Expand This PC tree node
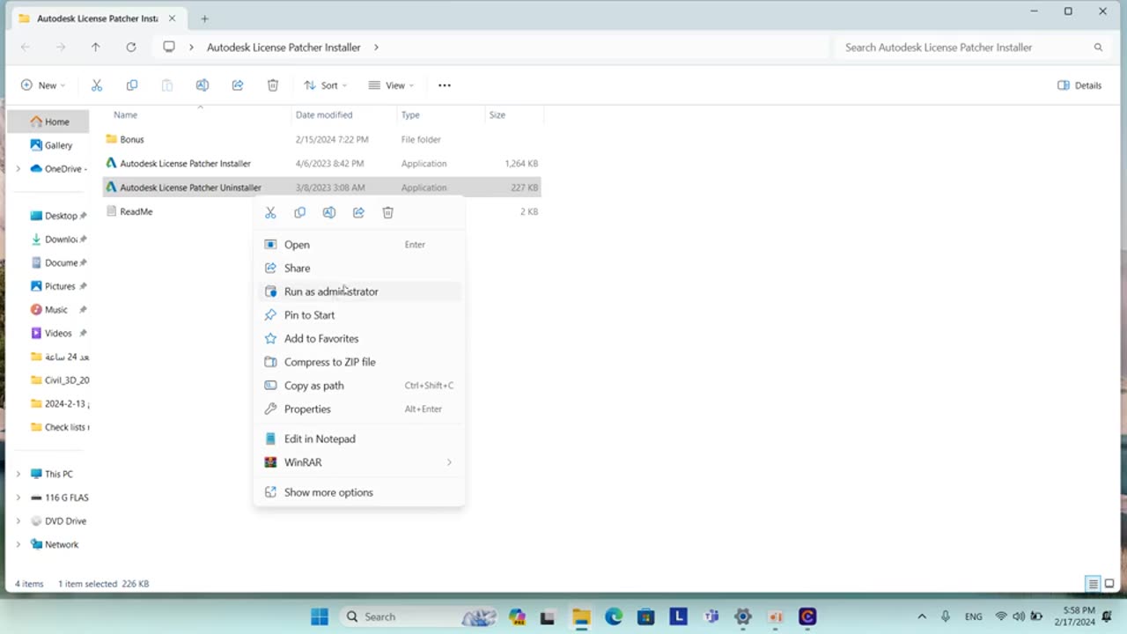The image size is (1127, 634). pyautogui.click(x=18, y=474)
